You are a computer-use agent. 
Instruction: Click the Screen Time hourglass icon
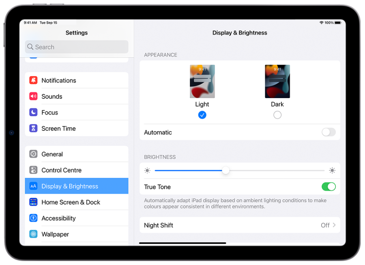click(33, 128)
